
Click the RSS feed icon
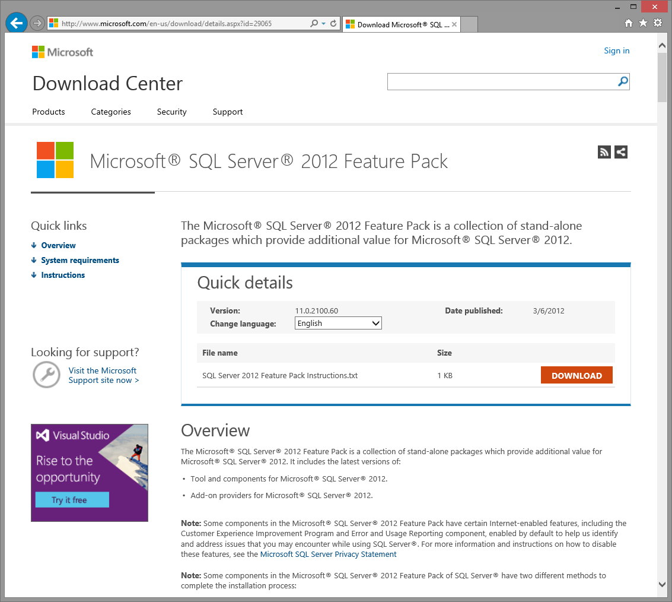coord(604,152)
